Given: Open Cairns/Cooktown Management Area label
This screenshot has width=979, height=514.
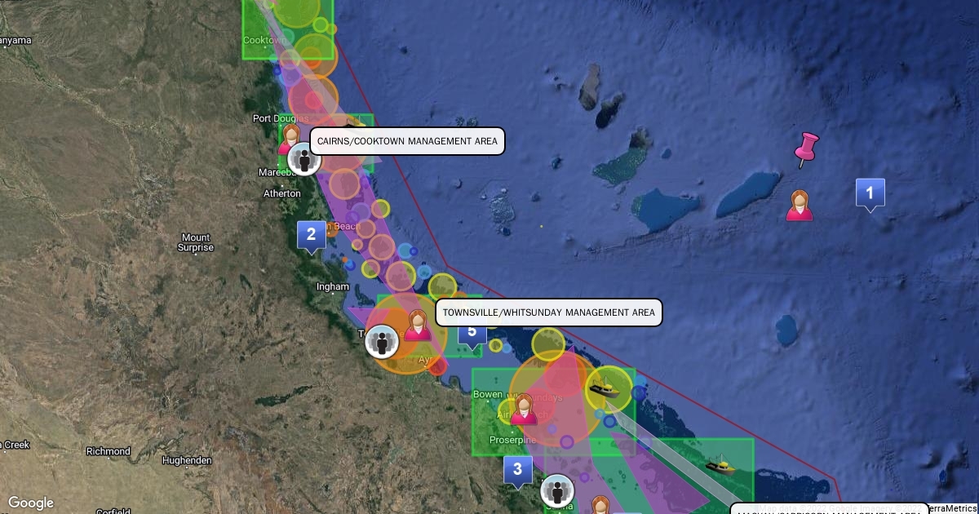Looking at the screenshot, I should click(x=407, y=141).
